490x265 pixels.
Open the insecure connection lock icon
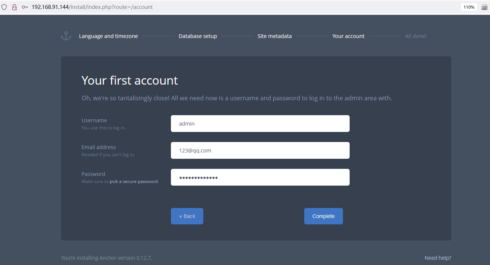click(x=15, y=7)
